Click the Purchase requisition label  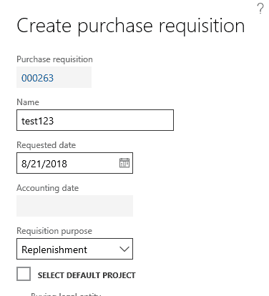click(54, 59)
